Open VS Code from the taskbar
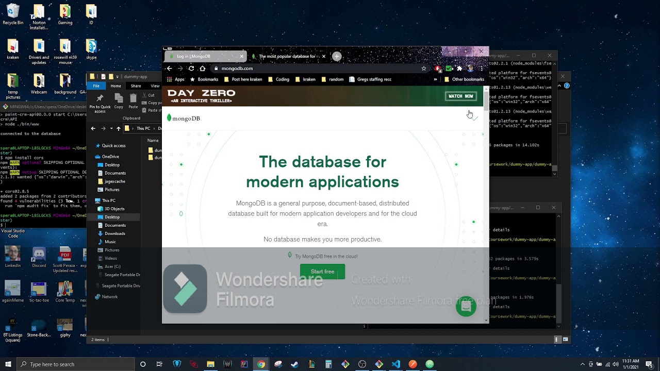Viewport: 660px width, 371px height. (x=396, y=364)
